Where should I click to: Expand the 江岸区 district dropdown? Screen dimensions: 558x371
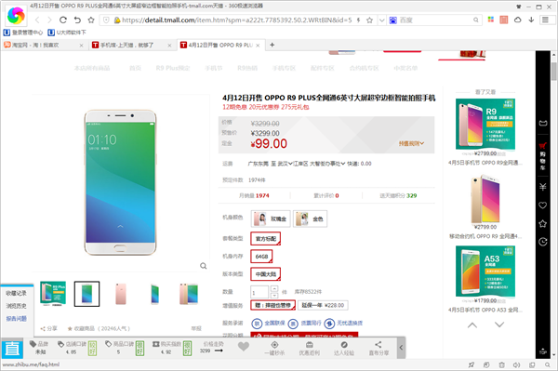click(x=300, y=164)
